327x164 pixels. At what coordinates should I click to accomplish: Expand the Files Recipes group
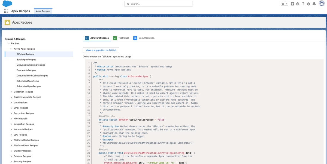coord(11,119)
